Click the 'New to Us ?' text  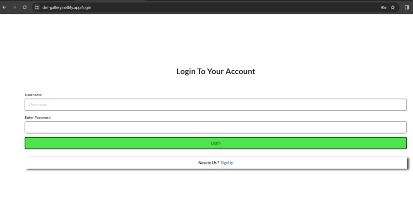point(209,163)
